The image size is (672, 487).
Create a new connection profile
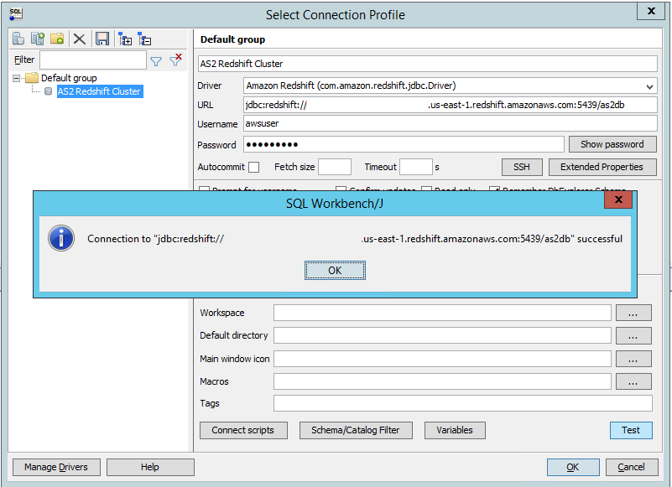pyautogui.click(x=18, y=39)
